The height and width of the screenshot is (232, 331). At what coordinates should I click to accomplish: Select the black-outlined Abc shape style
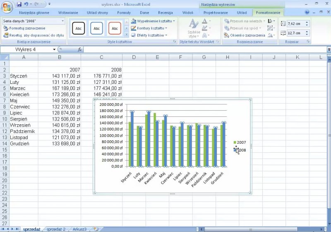tap(79, 28)
